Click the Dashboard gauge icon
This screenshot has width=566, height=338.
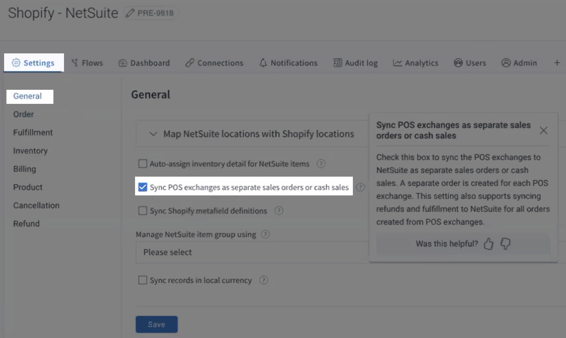(123, 63)
